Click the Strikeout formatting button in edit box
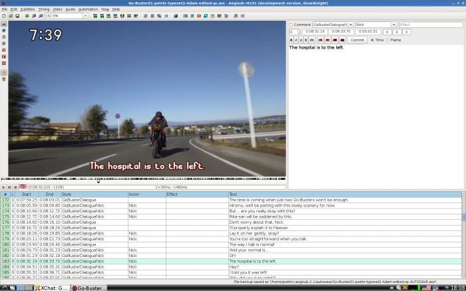The image size is (466, 291). (x=306, y=40)
